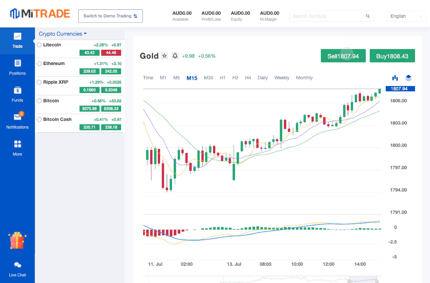
Task: Open Live Chat bubble icon
Action: click(18, 265)
